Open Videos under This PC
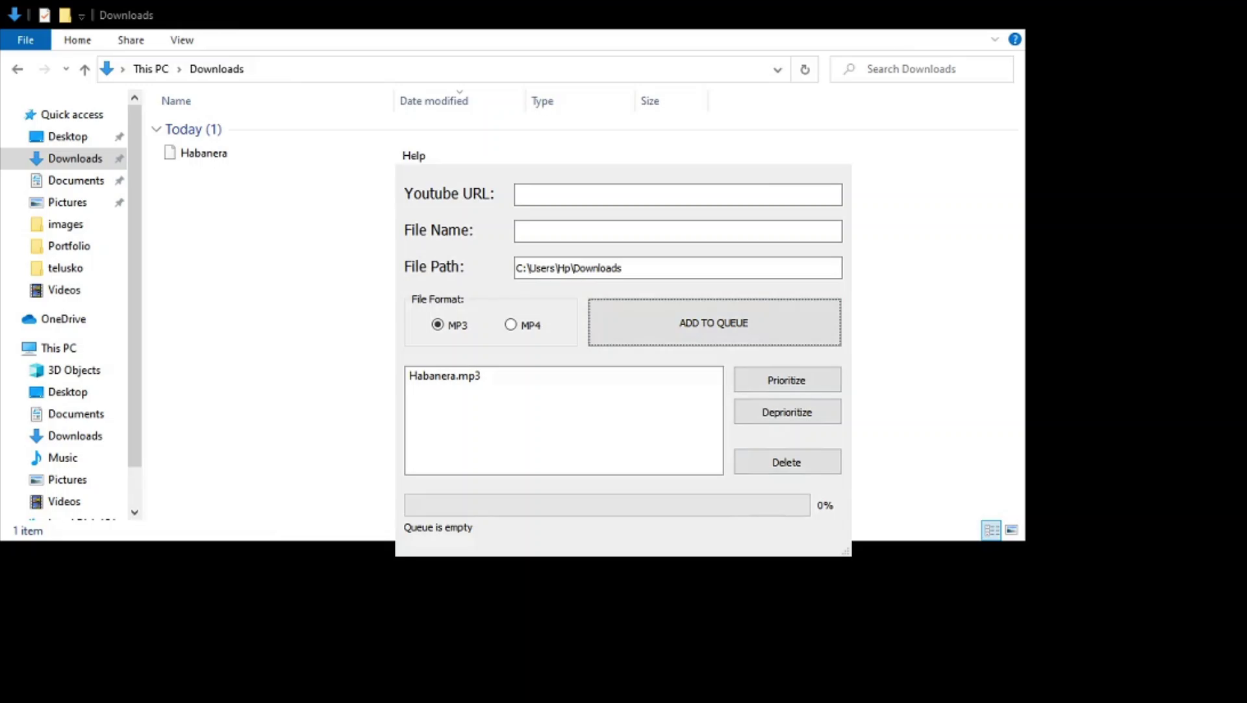 (x=64, y=501)
